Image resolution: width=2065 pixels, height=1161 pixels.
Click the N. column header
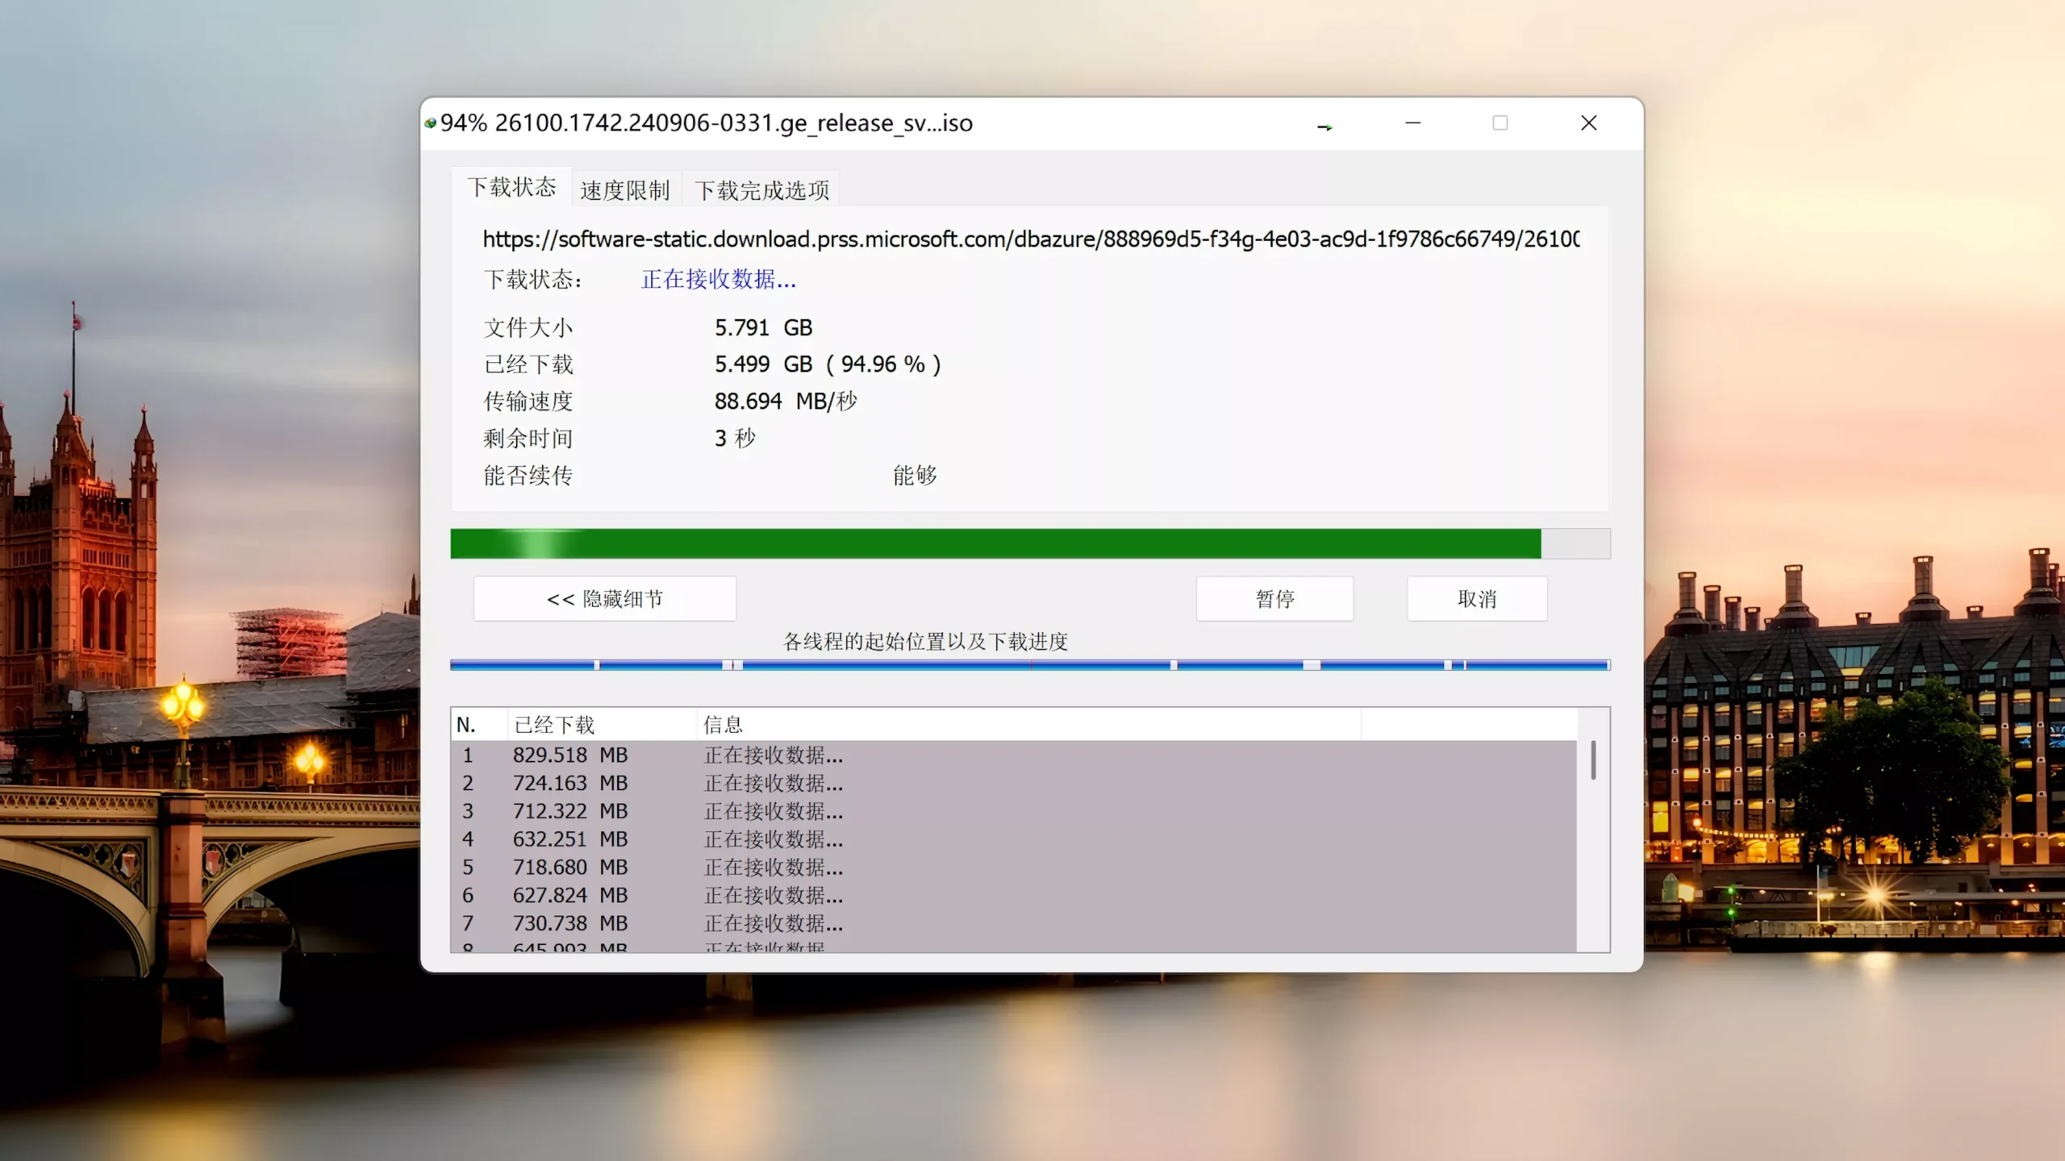coord(468,724)
